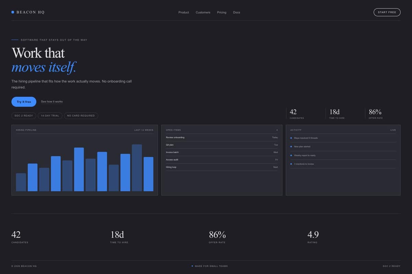
Task: Click the 14-Day Trial pill badge
Action: click(x=50, y=116)
